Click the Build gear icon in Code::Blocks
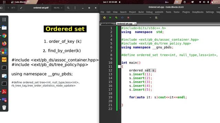Screen dimensions: 220x123 [104, 17]
